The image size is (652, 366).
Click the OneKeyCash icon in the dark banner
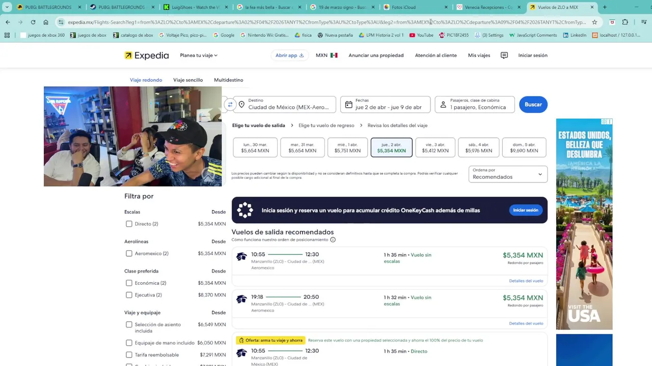click(245, 210)
